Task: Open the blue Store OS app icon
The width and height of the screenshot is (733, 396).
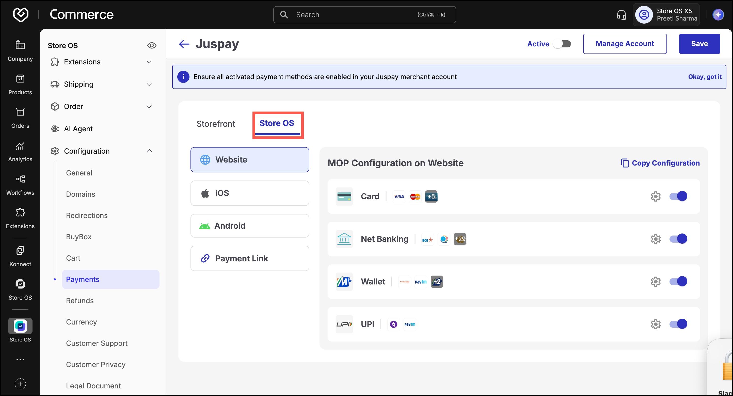Action: click(x=20, y=326)
